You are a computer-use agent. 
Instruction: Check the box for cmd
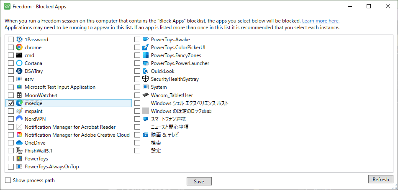pyautogui.click(x=11, y=55)
